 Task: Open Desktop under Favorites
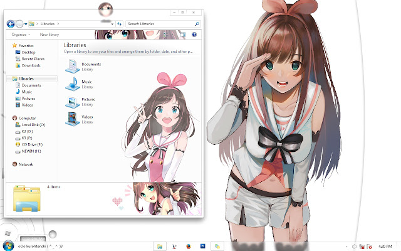(x=28, y=52)
